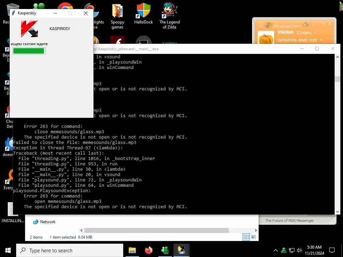Screen dimensions: 343x257
Task: Close the Kasperskiy window
Action: click(x=86, y=13)
